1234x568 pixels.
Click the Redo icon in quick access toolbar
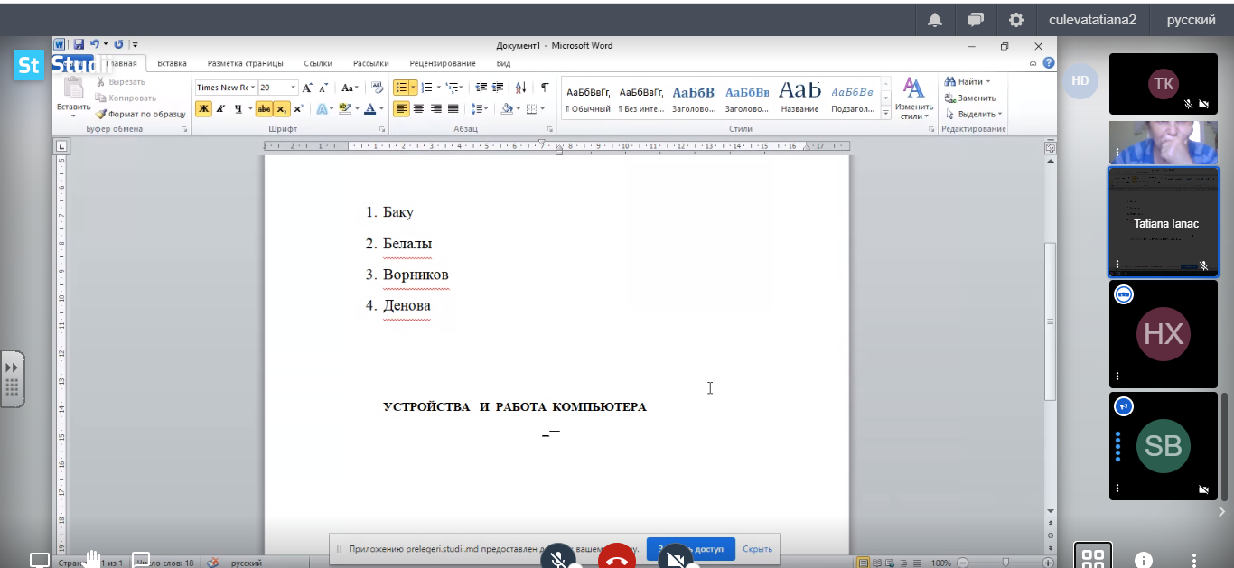pyautogui.click(x=118, y=44)
